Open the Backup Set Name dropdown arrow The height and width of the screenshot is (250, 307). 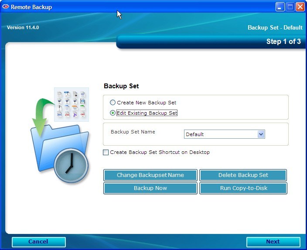[x=261, y=134]
